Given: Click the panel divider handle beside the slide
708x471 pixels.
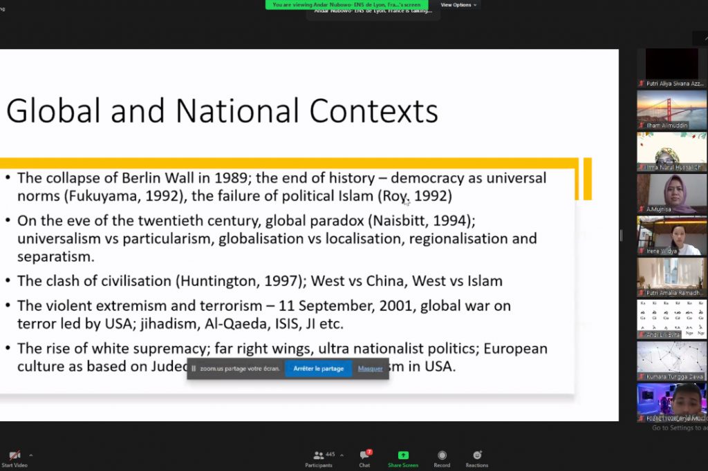Looking at the screenshot, I should coord(621,236).
